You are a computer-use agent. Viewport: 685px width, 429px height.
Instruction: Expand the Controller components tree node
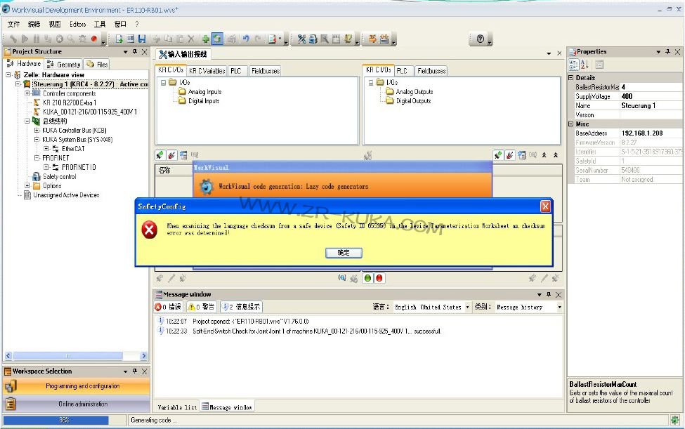tap(27, 93)
